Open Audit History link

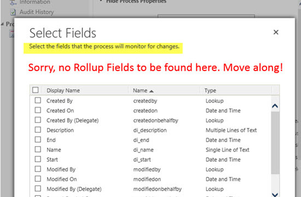pyautogui.click(x=37, y=12)
